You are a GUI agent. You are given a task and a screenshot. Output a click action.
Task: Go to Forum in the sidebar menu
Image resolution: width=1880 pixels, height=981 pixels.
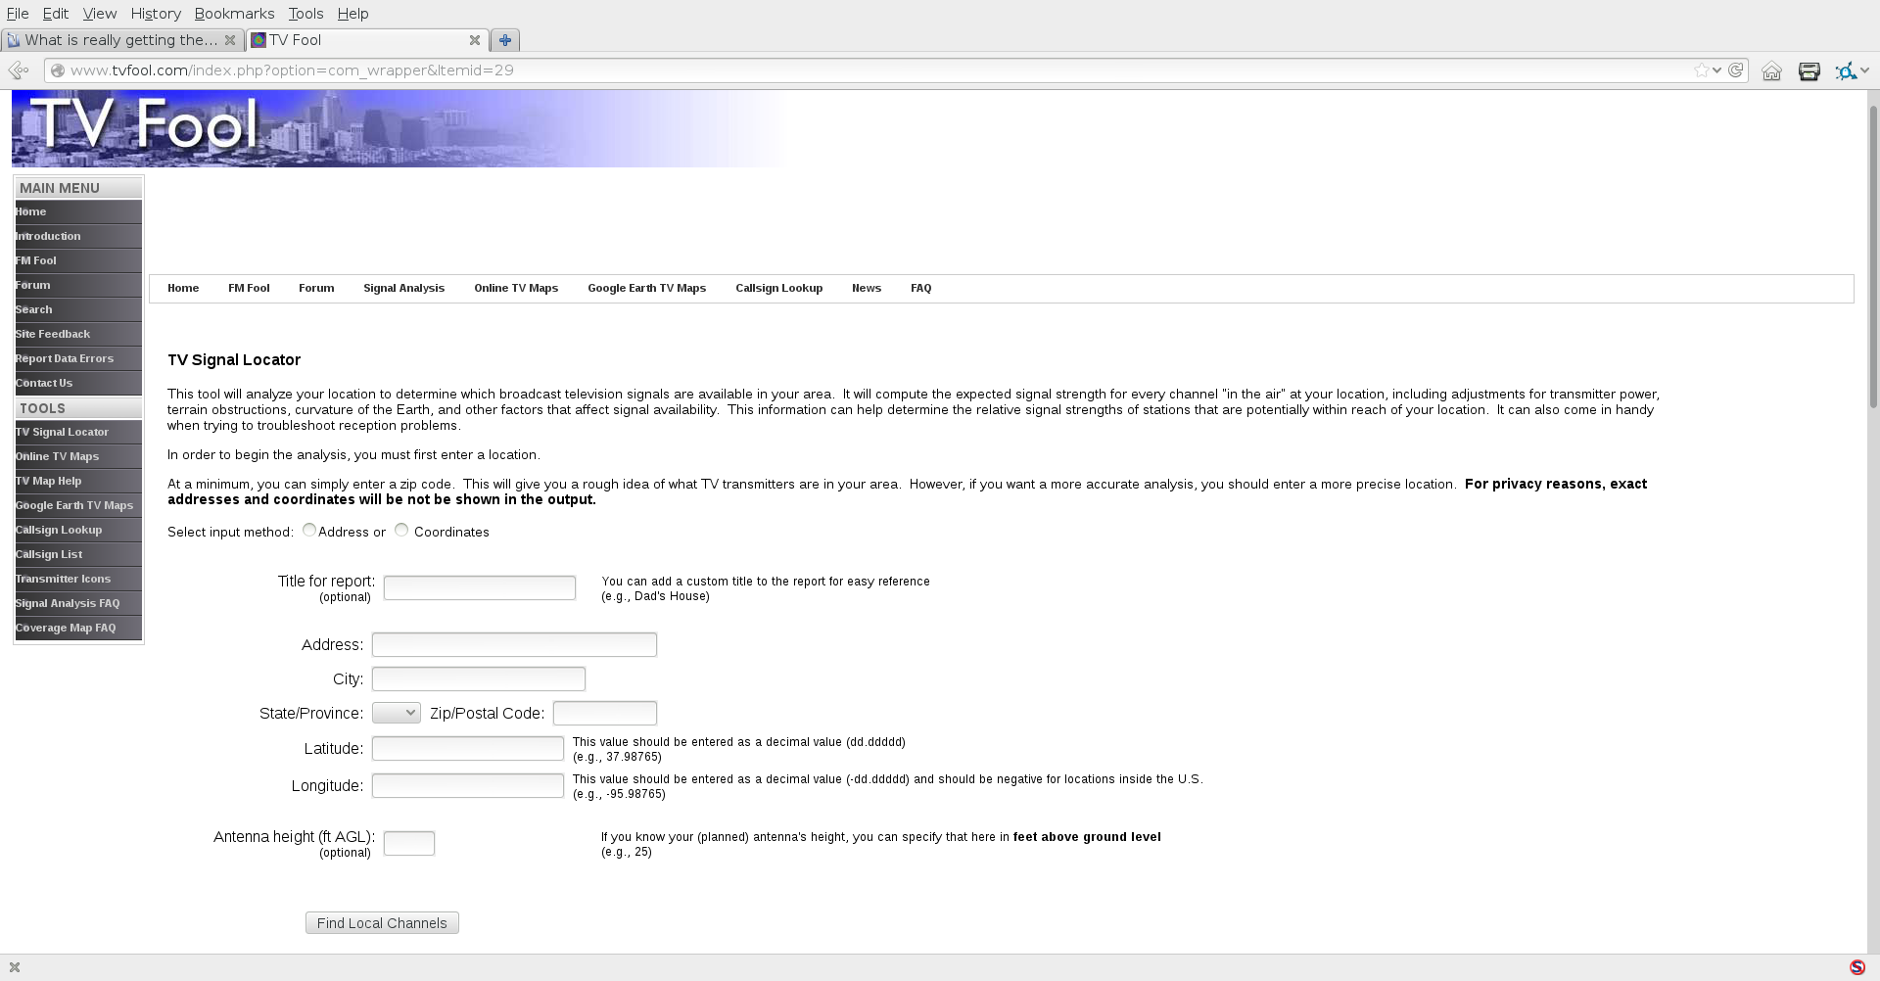pos(78,285)
